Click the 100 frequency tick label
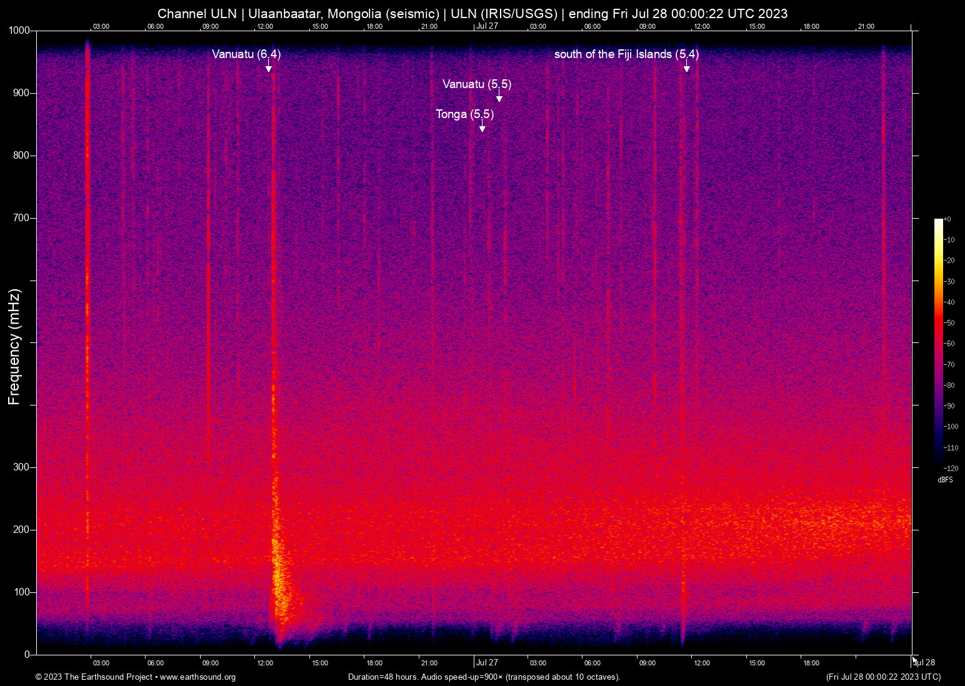This screenshot has width=965, height=686. point(22,592)
